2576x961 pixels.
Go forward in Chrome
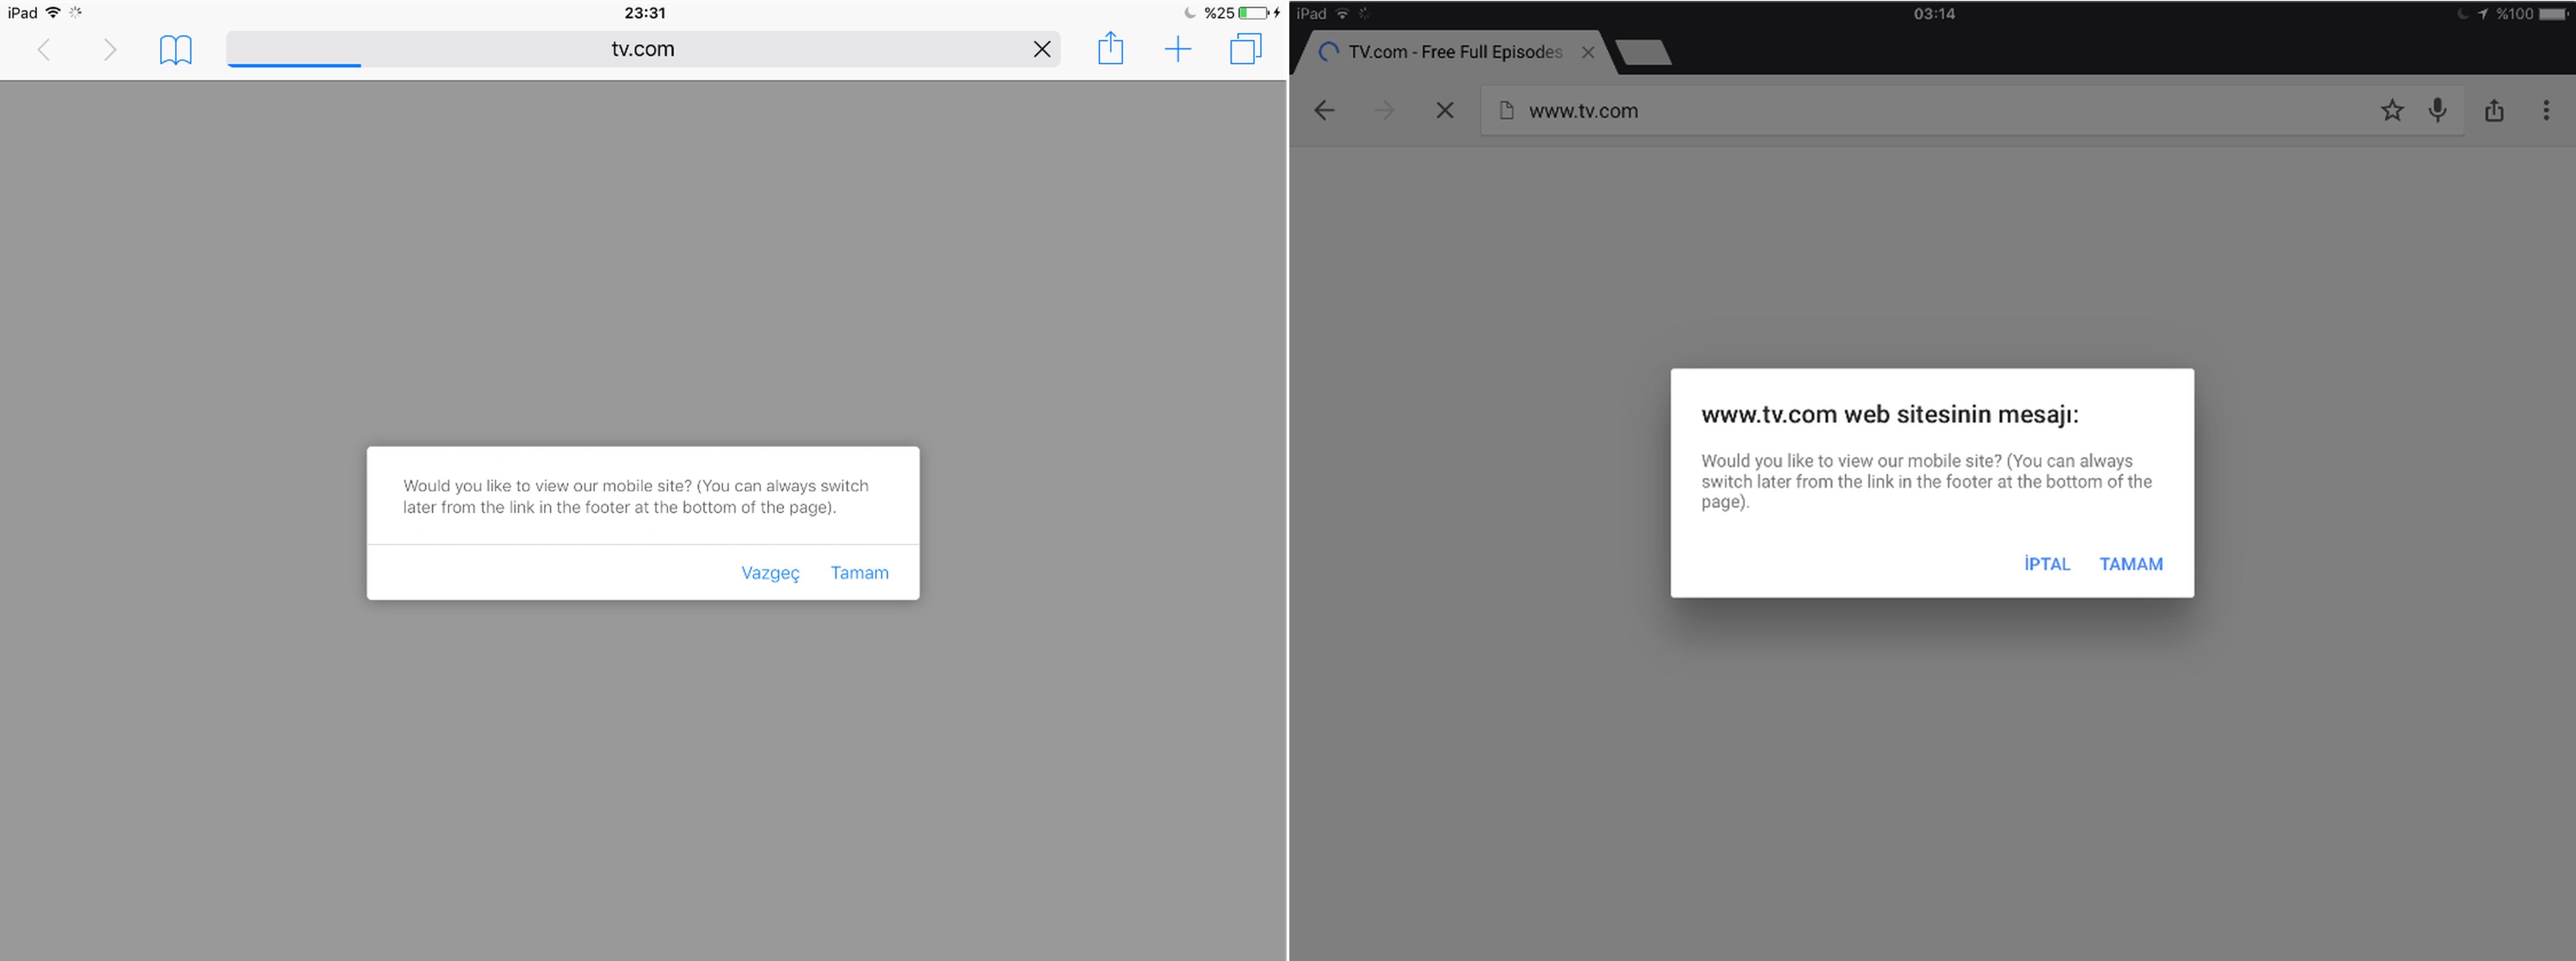click(x=1384, y=111)
